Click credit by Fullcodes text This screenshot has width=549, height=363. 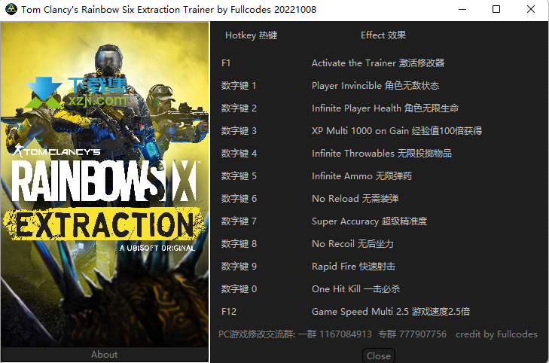point(496,334)
